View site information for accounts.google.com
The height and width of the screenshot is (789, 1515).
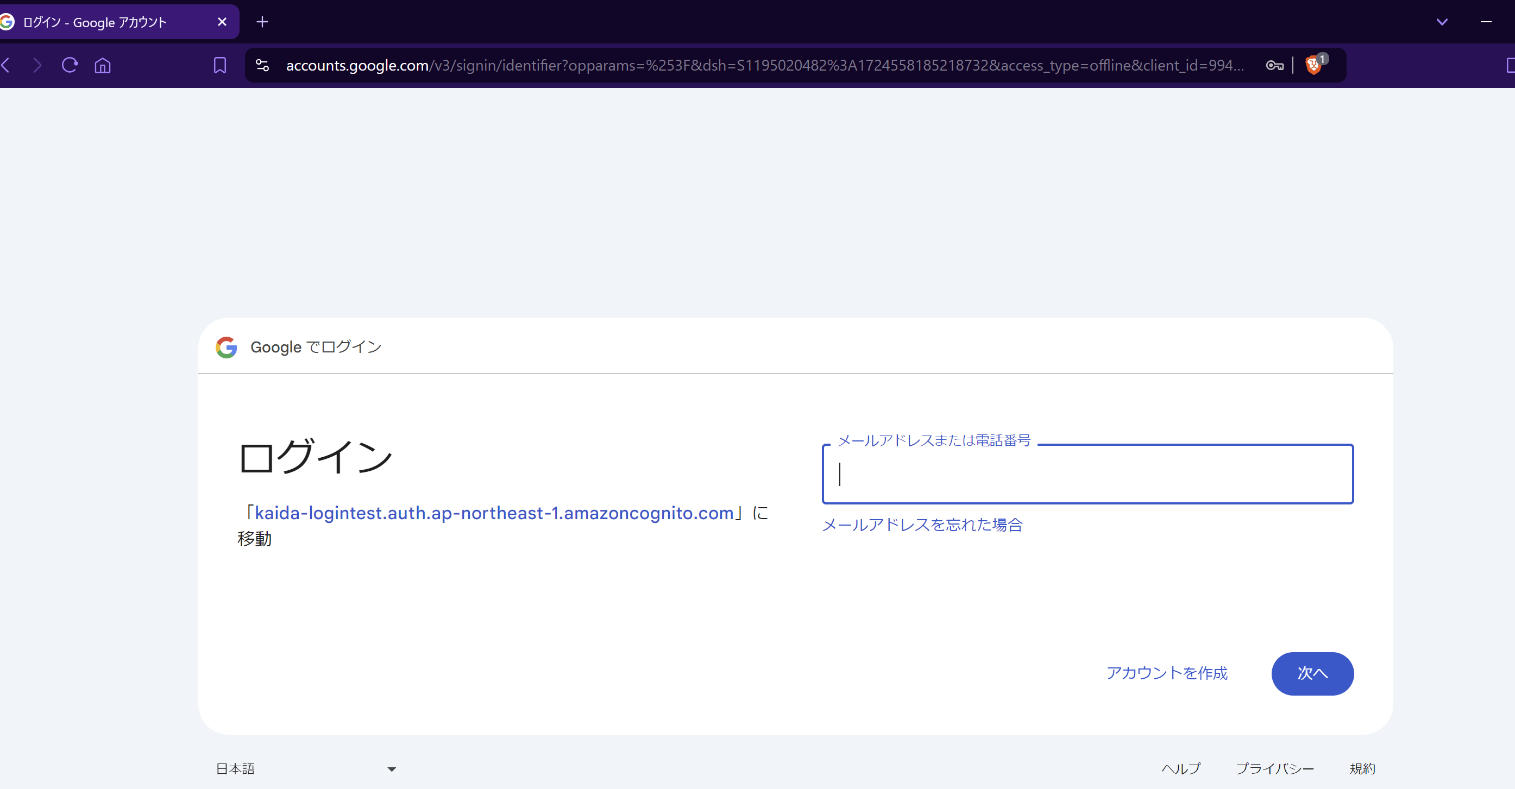tap(262, 65)
